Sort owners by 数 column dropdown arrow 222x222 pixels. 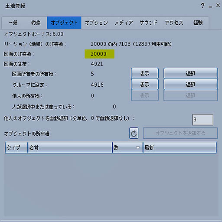137,147
